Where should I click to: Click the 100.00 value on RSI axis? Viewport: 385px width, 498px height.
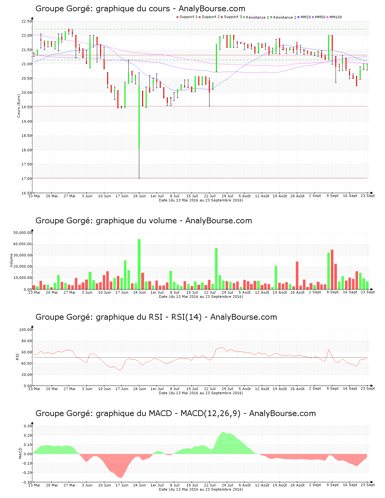coord(26,330)
